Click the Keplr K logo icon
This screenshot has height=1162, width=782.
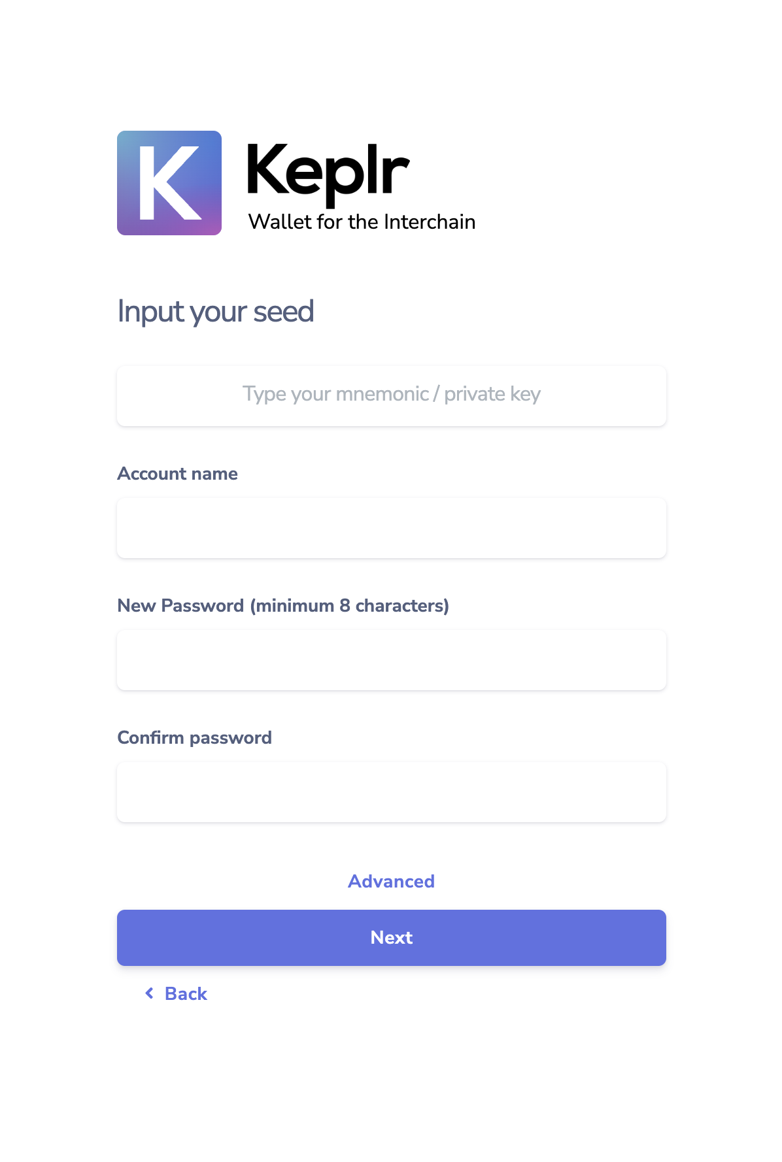click(169, 183)
